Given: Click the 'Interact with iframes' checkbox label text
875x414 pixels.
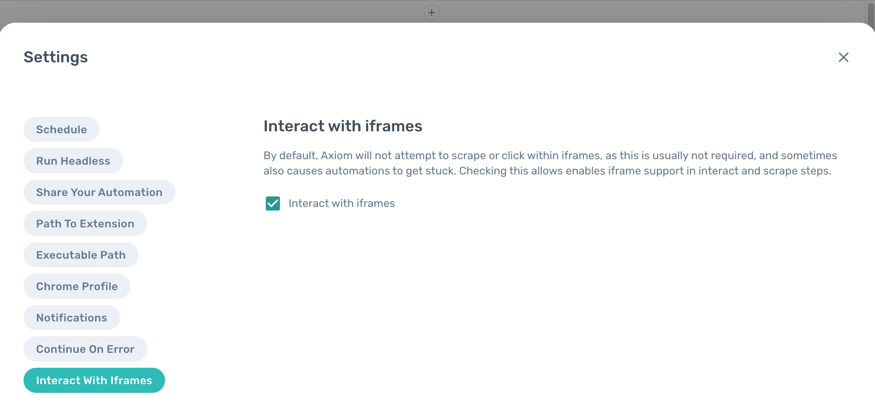Looking at the screenshot, I should click(341, 203).
